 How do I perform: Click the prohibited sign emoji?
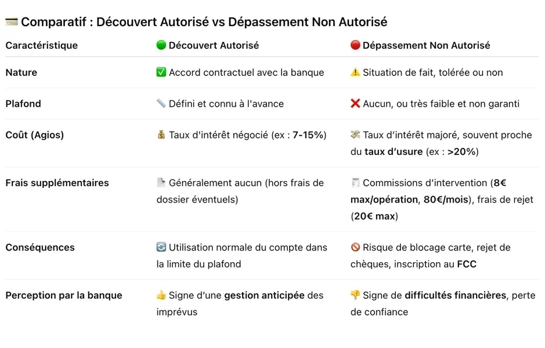tap(355, 248)
